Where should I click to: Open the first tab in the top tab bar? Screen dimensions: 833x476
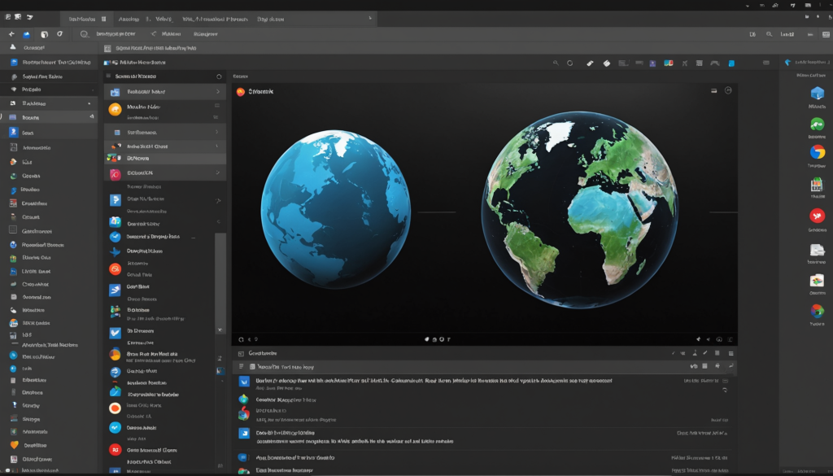pos(81,17)
